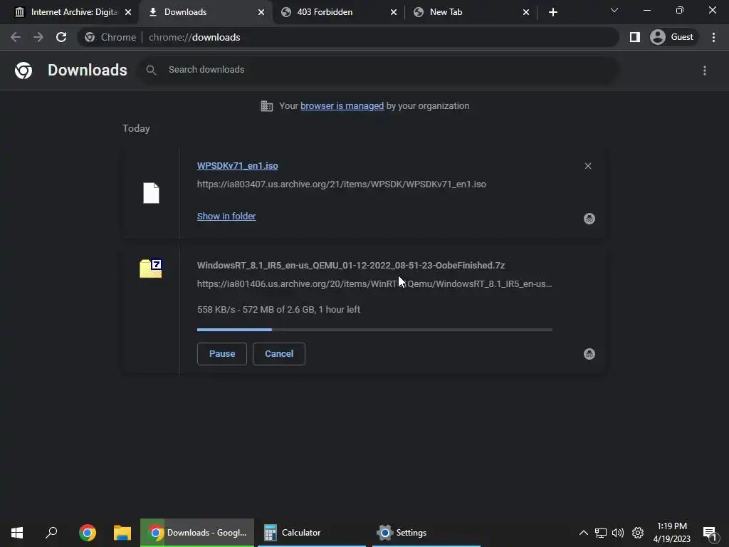The height and width of the screenshot is (547, 729).
Task: Click the Today date heading
Action: click(136, 128)
